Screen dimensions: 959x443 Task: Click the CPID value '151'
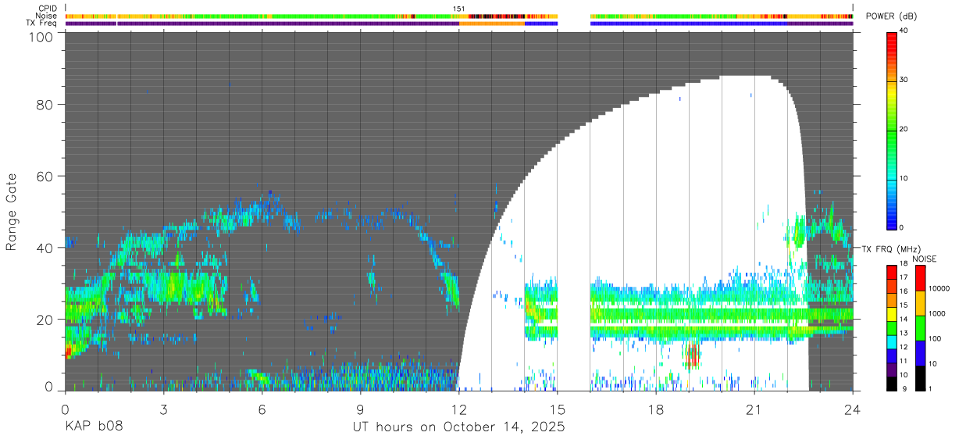click(x=459, y=9)
